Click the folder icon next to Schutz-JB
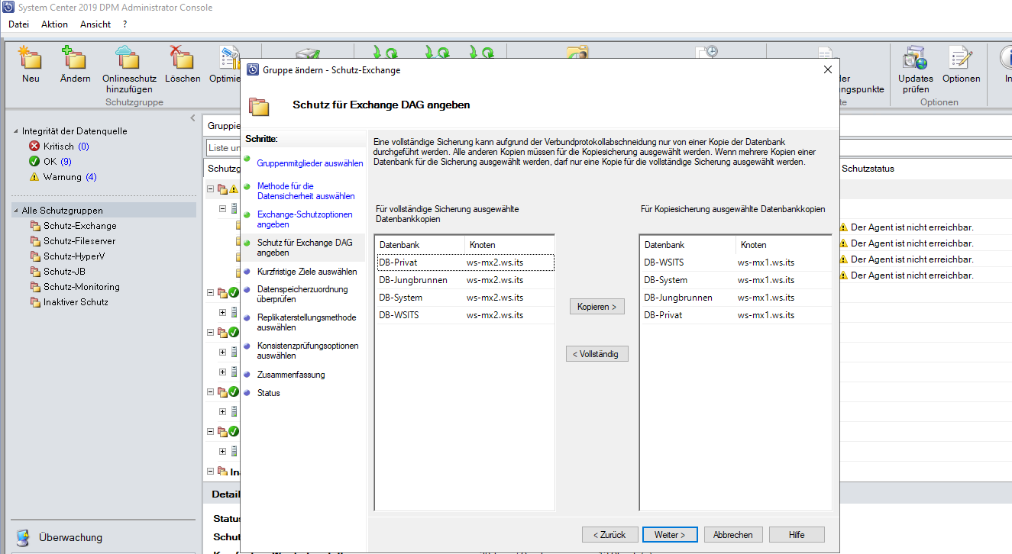The image size is (1012, 554). [35, 272]
